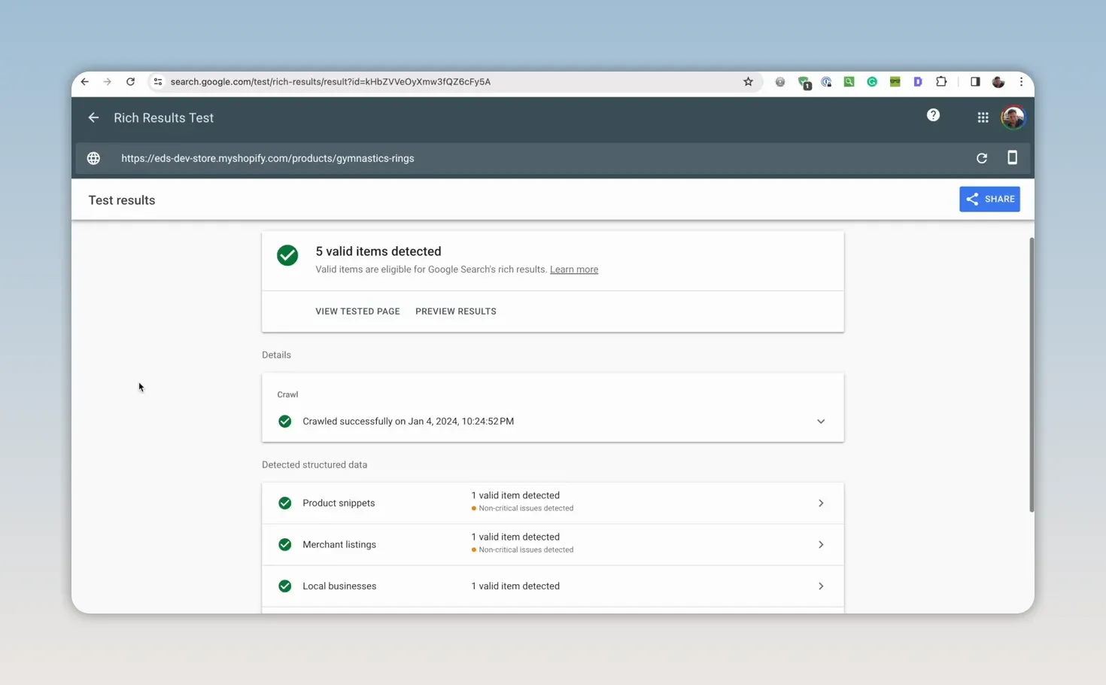The height and width of the screenshot is (685, 1106).
Task: Switch user agent via the smartphone icon
Action: (1012, 157)
